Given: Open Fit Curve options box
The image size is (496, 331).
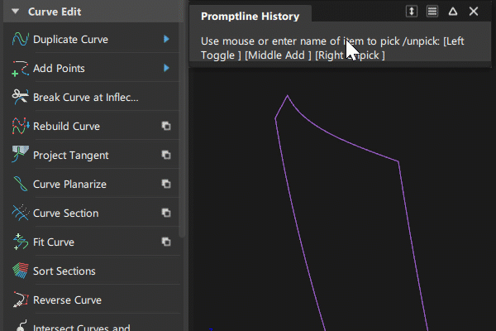Looking at the screenshot, I should (166, 242).
